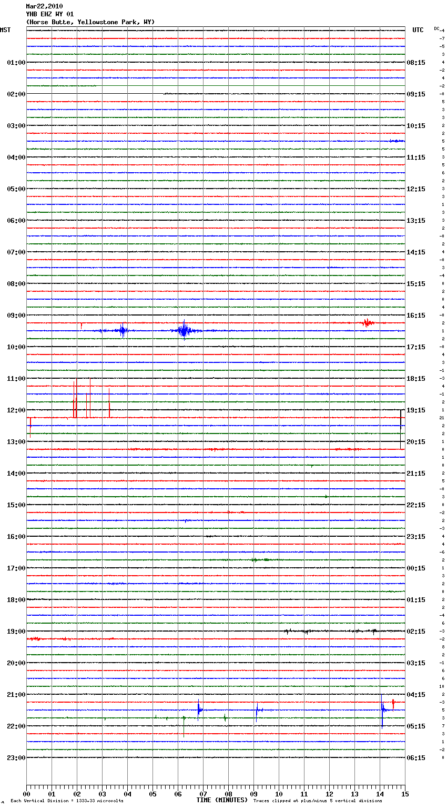This screenshot has width=447, height=808.
Task: Select the 04:15 UTC time label
Action: (416, 695)
